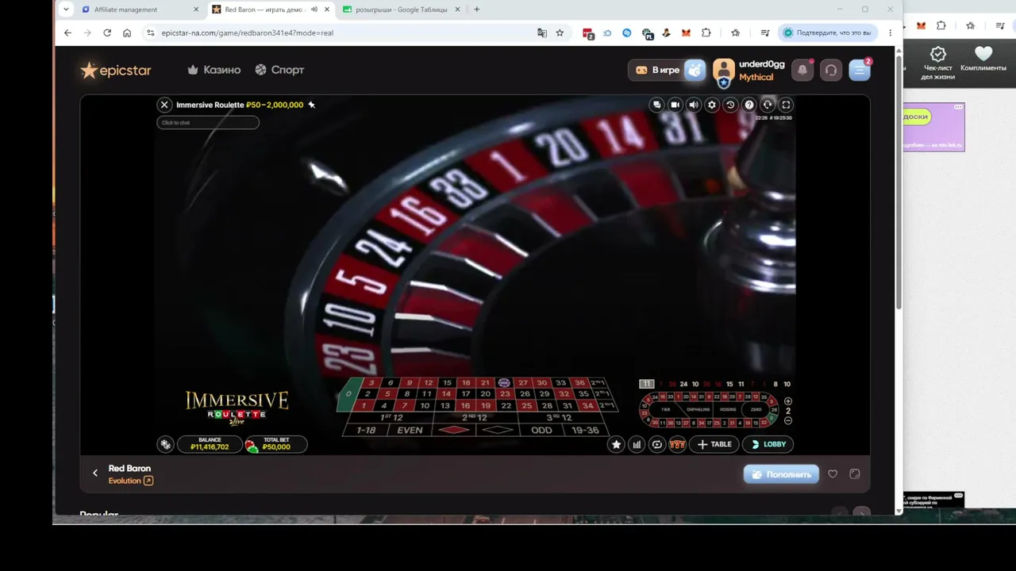Click the racetrack minus stepper

click(x=788, y=420)
